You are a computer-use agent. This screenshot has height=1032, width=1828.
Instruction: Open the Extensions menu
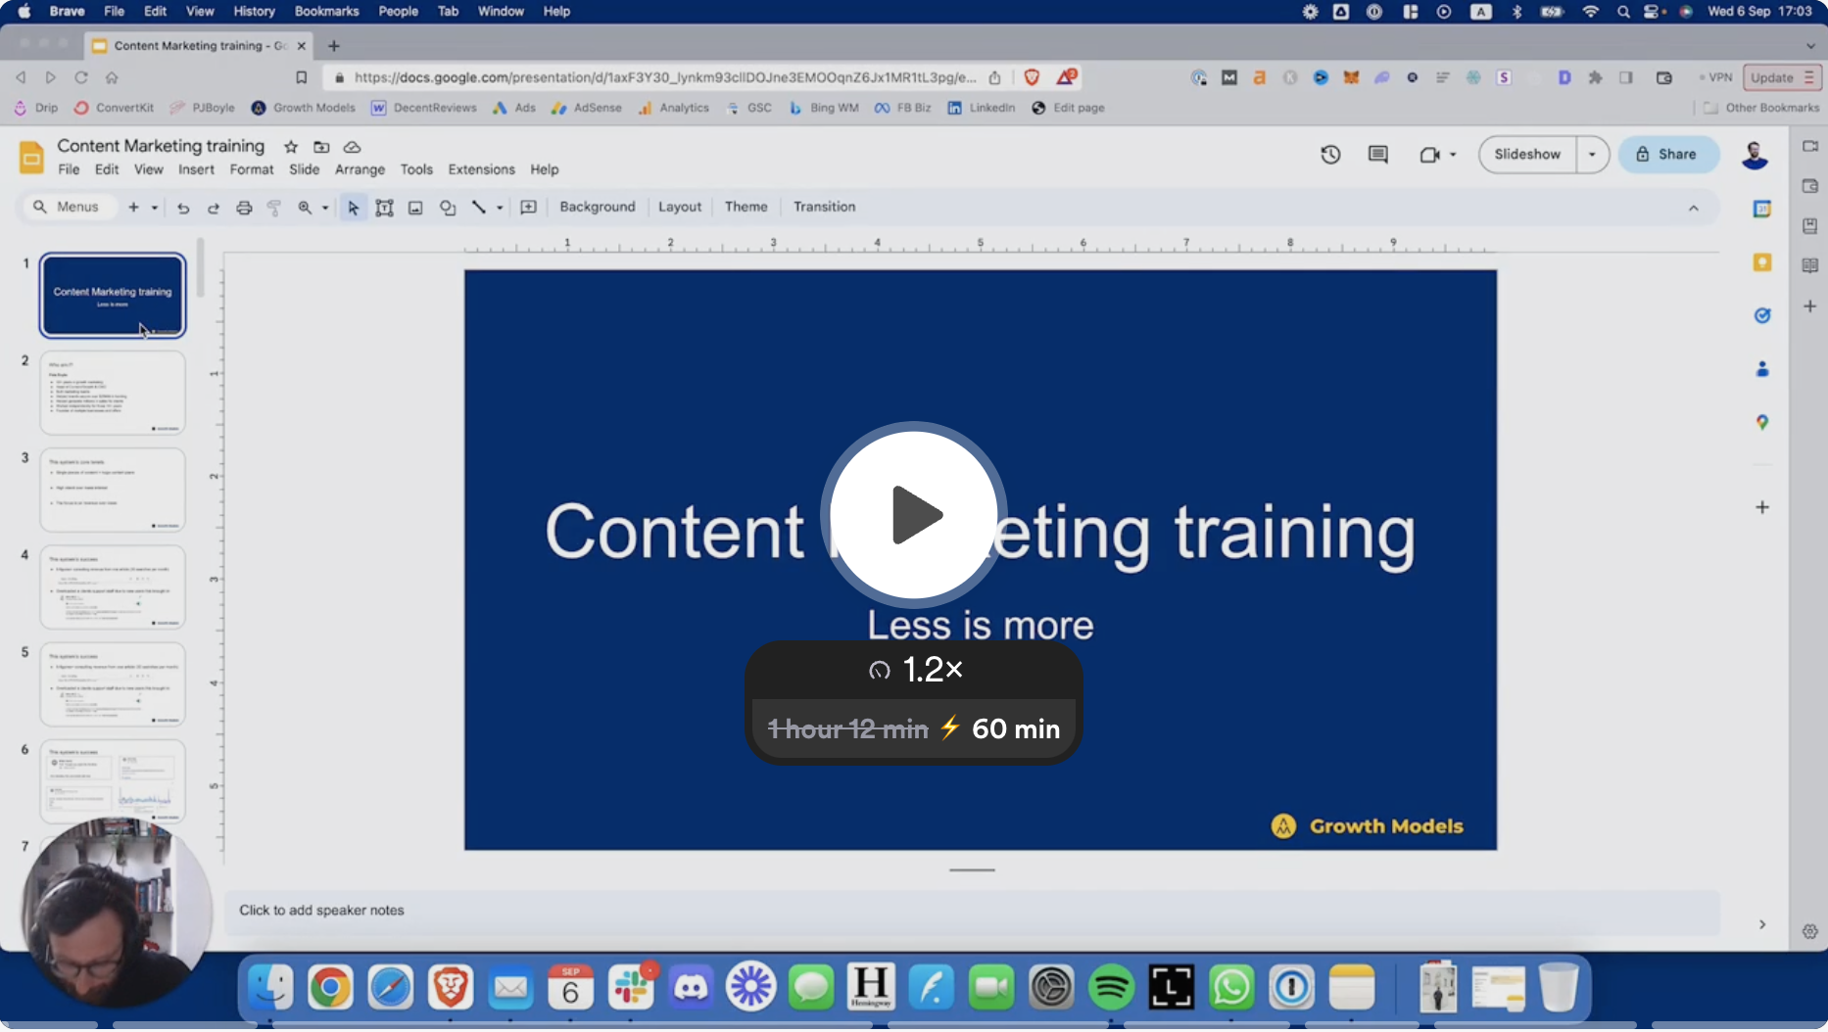[481, 169]
